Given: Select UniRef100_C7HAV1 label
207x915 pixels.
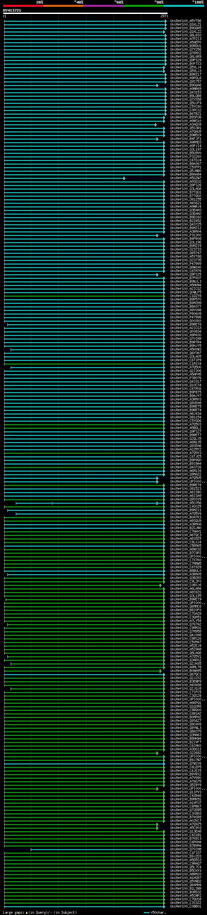Looking at the screenshot, I should (186, 532).
